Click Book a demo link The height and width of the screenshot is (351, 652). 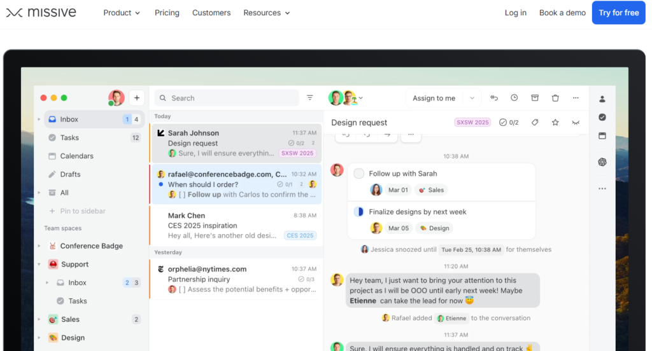[562, 13]
